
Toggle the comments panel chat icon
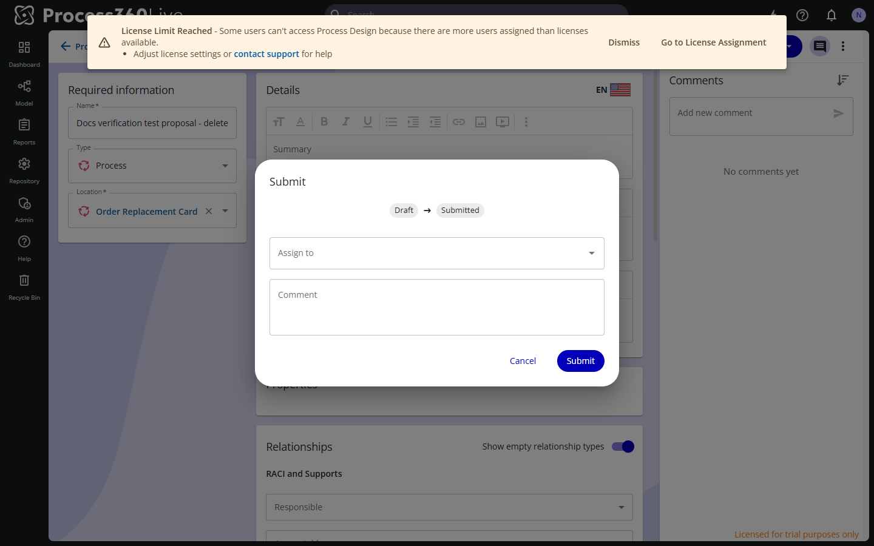820,46
